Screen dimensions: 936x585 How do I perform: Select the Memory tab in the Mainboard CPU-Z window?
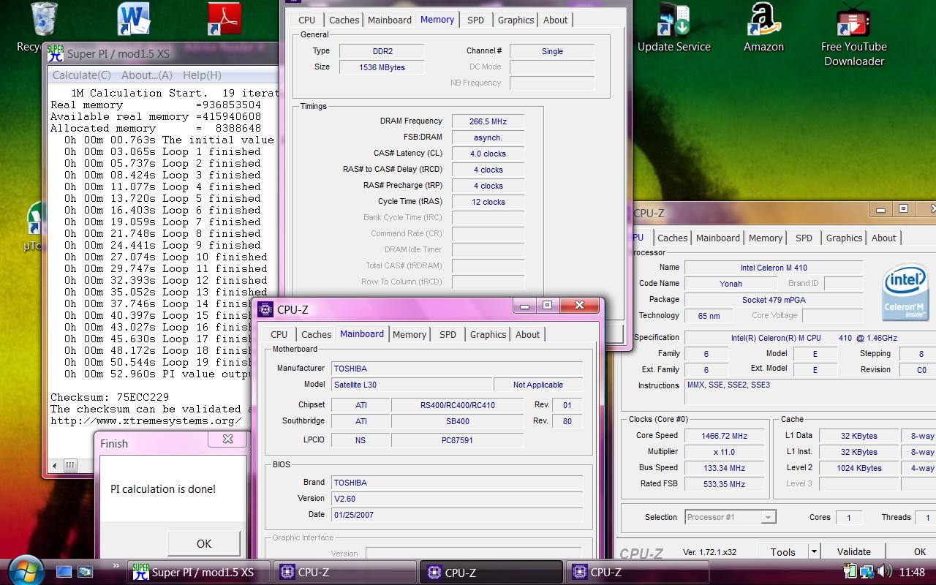tap(409, 334)
